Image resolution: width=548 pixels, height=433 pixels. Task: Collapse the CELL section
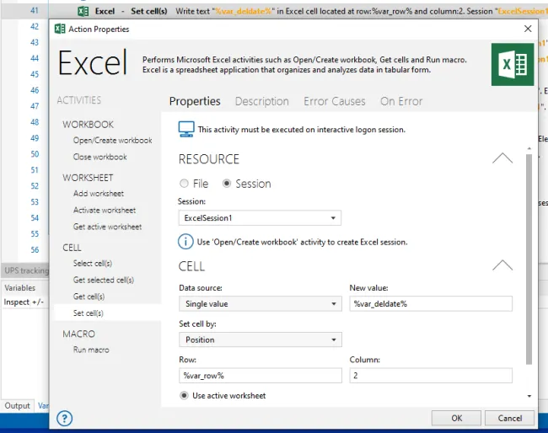click(x=502, y=266)
